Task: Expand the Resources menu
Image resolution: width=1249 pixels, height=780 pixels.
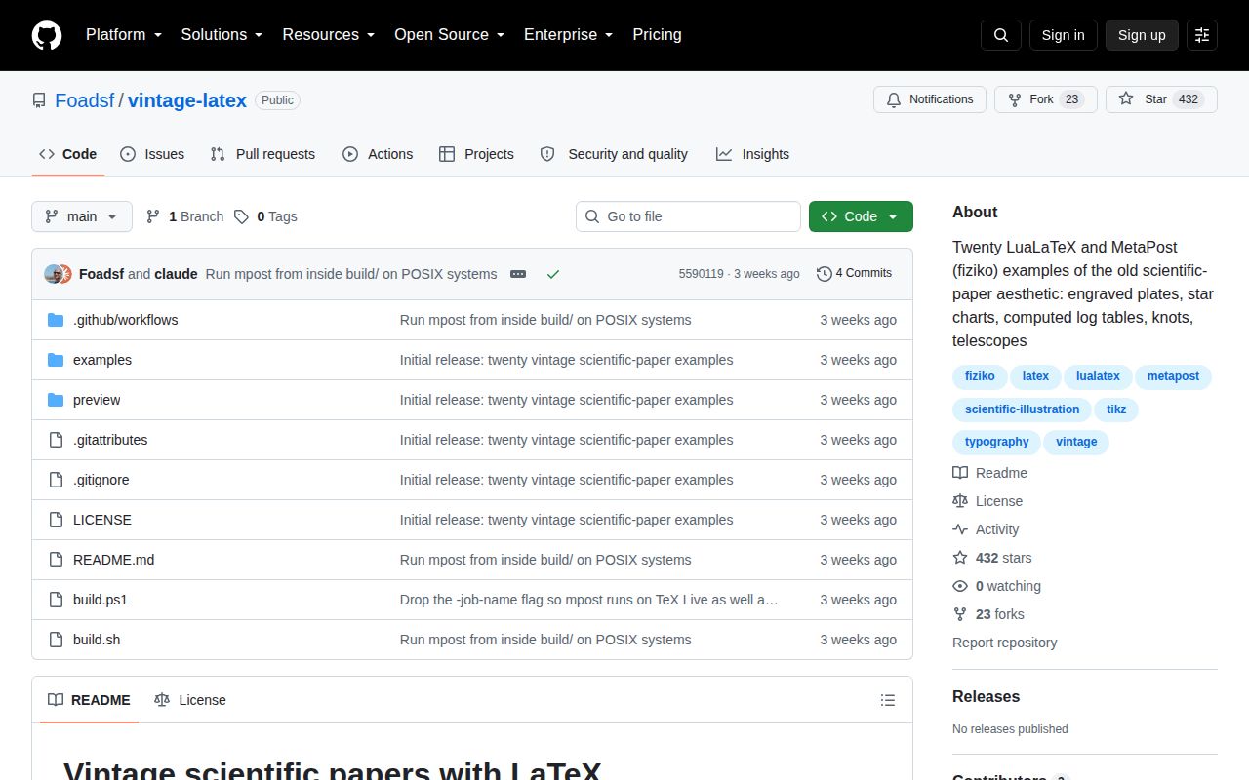Action: point(329,35)
